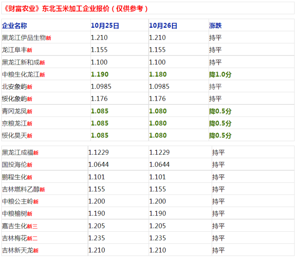Screen dimensions: 297x258
Task: Click 京粮龙江 change value 降0.5分
Action: pos(220,123)
